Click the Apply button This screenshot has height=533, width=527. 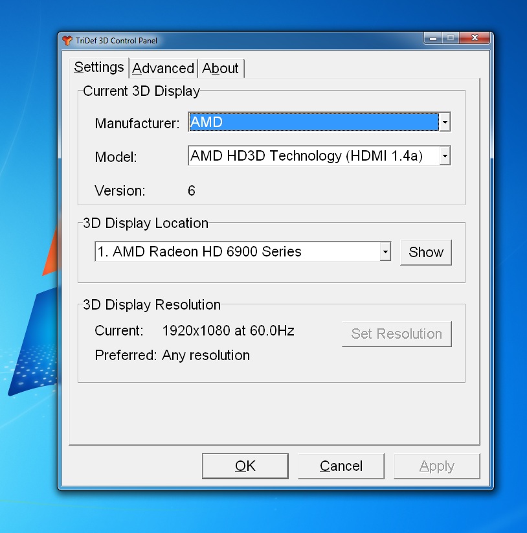pyautogui.click(x=436, y=466)
